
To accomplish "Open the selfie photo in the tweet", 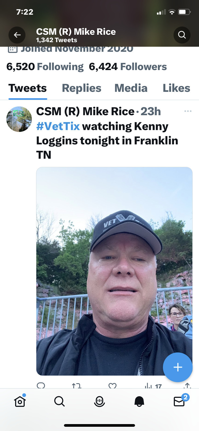I will (x=114, y=271).
